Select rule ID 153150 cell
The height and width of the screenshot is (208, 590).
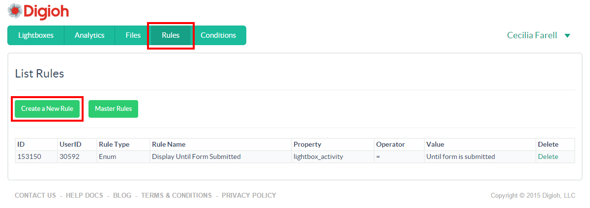point(29,157)
